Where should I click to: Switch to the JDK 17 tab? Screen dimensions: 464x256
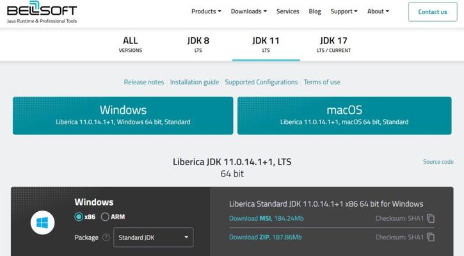coord(333,44)
